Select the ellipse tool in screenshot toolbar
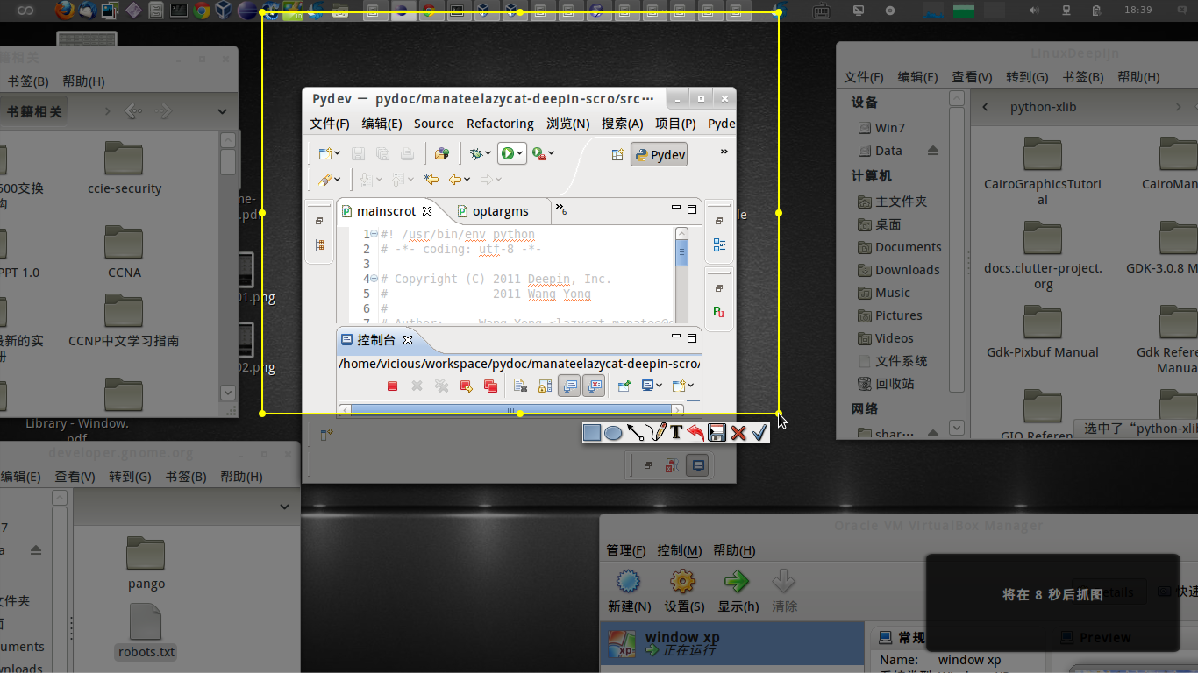Screen dimensions: 1198x673 (613, 433)
